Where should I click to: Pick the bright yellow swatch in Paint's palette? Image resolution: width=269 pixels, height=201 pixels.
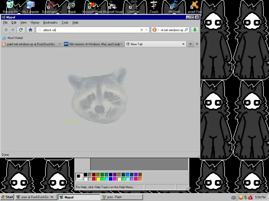[x=98, y=179]
